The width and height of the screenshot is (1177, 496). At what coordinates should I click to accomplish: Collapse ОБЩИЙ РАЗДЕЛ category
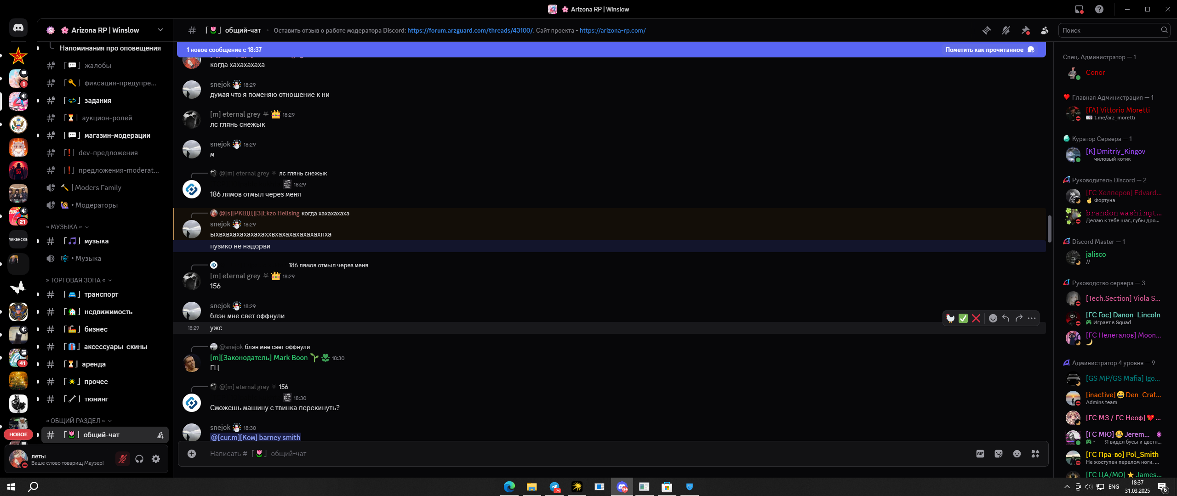[x=79, y=421]
